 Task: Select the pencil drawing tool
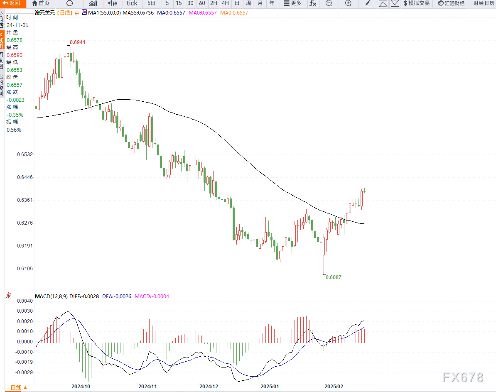(x=368, y=3)
